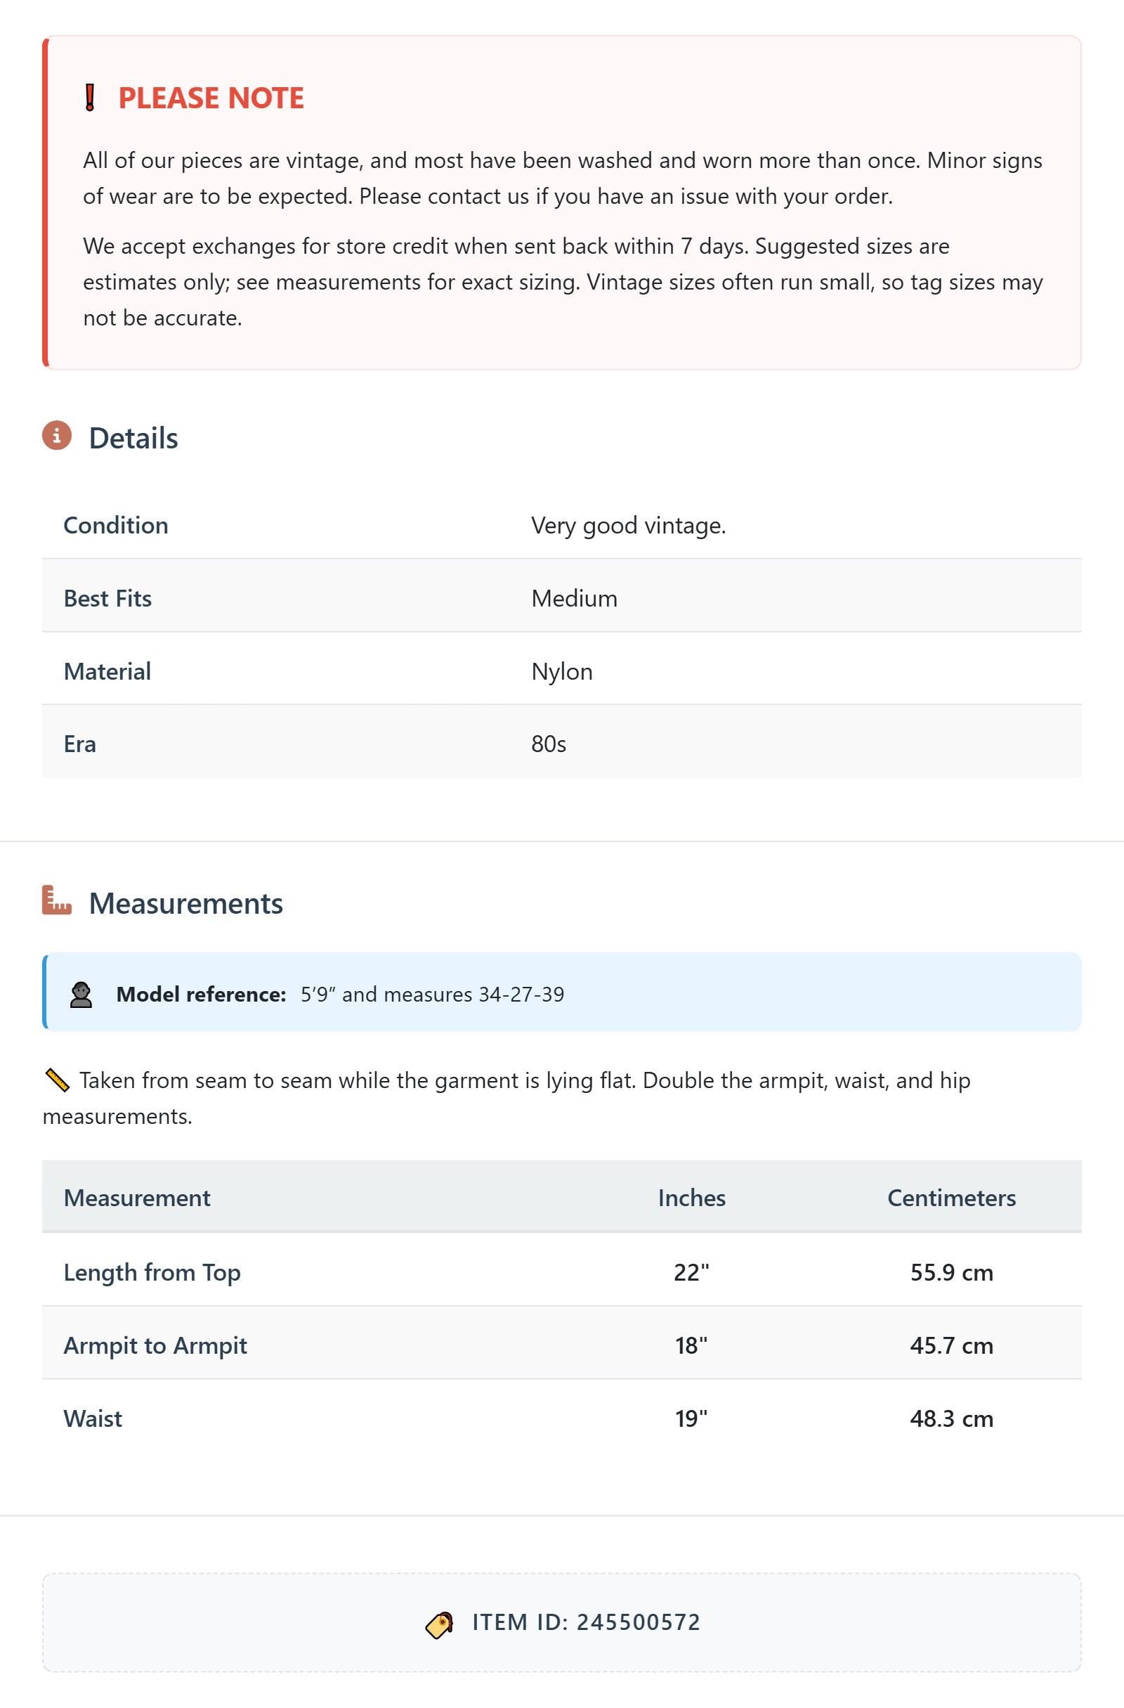The image size is (1124, 1708).
Task: Click the straight ruler emoji icon
Action: coord(57,1080)
